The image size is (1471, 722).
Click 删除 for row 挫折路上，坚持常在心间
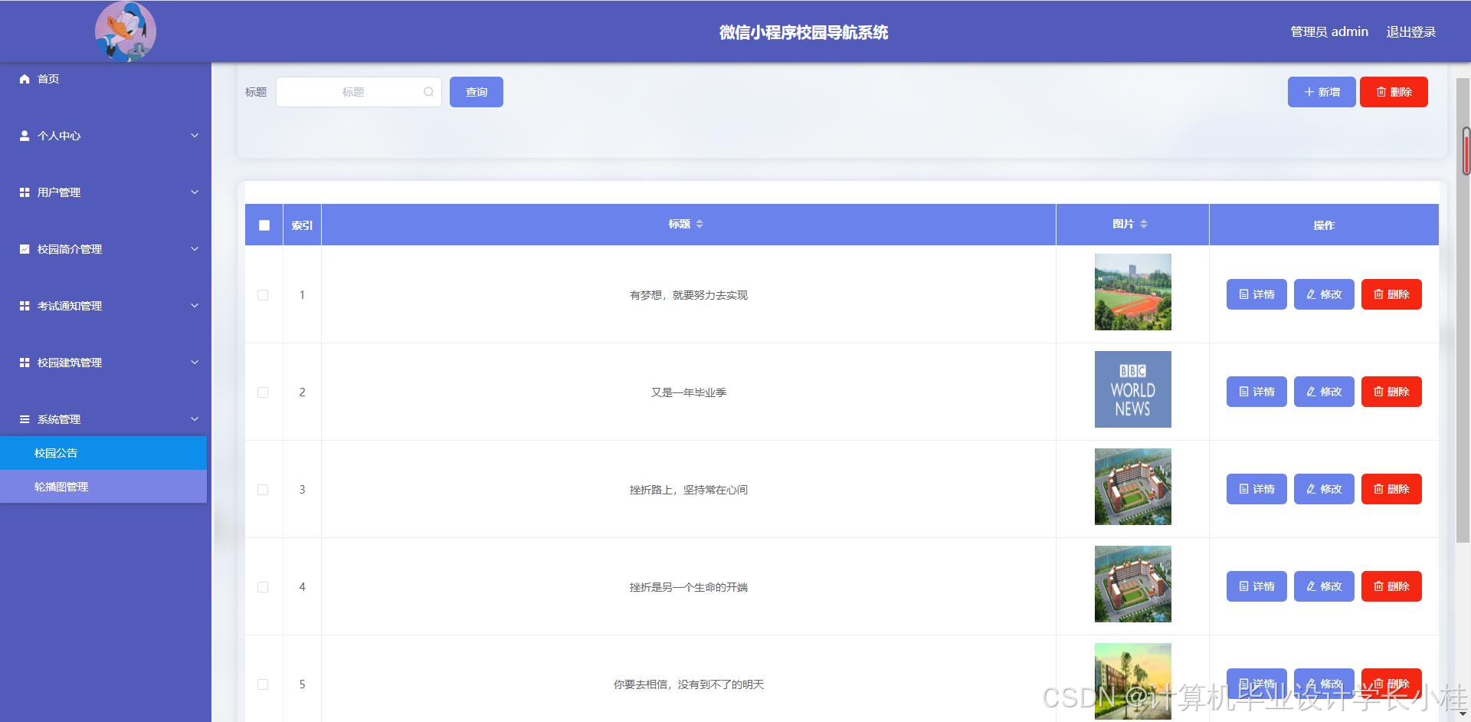pyautogui.click(x=1391, y=489)
